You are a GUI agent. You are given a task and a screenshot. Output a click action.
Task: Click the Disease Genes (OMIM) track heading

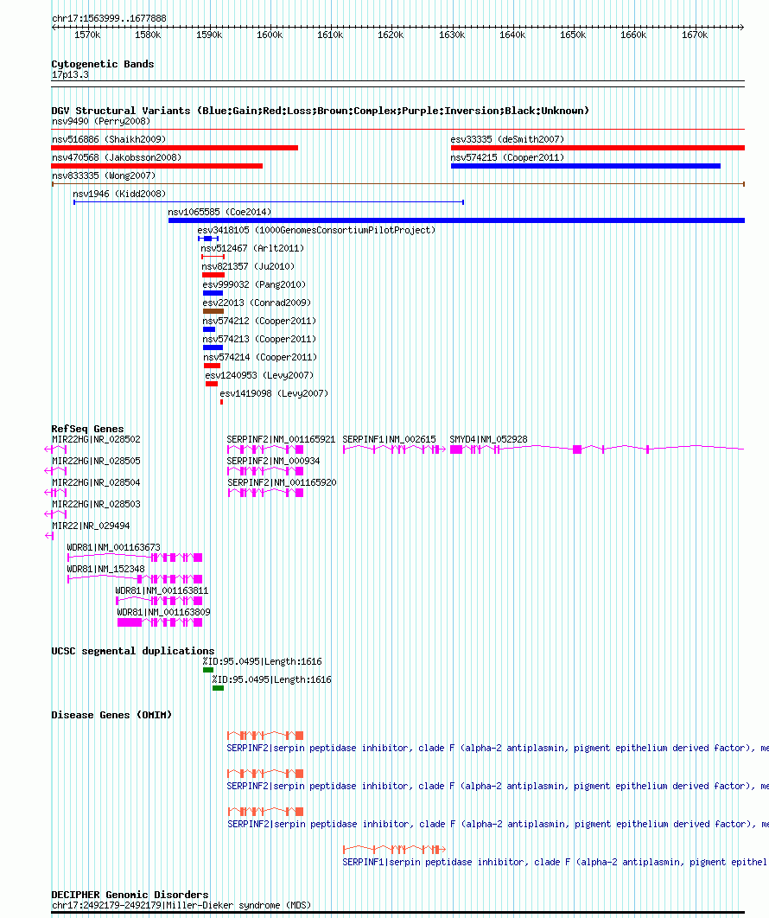(111, 715)
